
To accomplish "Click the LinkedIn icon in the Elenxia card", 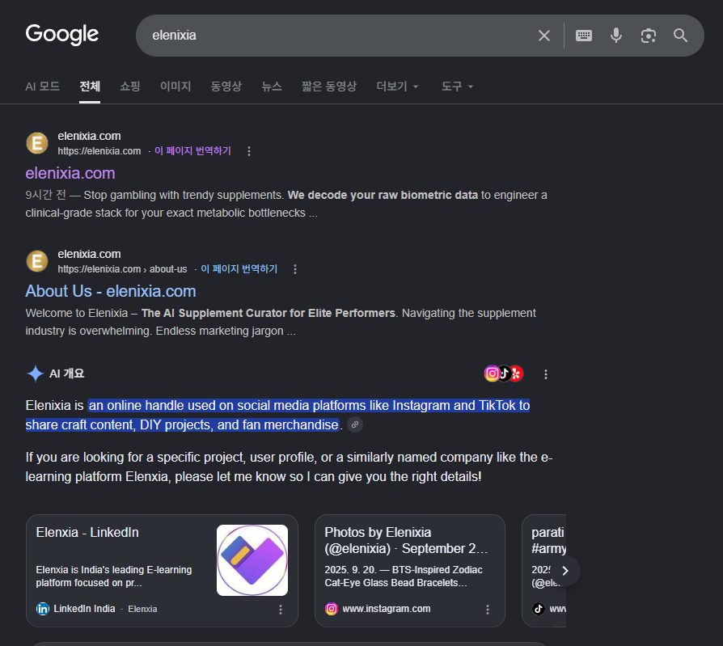I will 42,609.
